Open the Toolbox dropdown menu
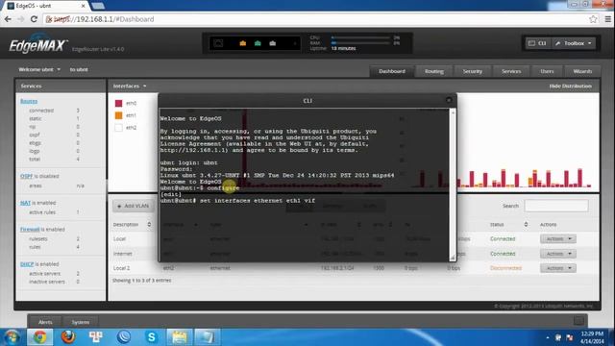This screenshot has height=346, width=615. 573,43
